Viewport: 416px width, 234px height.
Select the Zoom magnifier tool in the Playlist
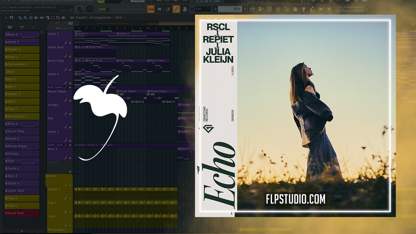(58, 17)
